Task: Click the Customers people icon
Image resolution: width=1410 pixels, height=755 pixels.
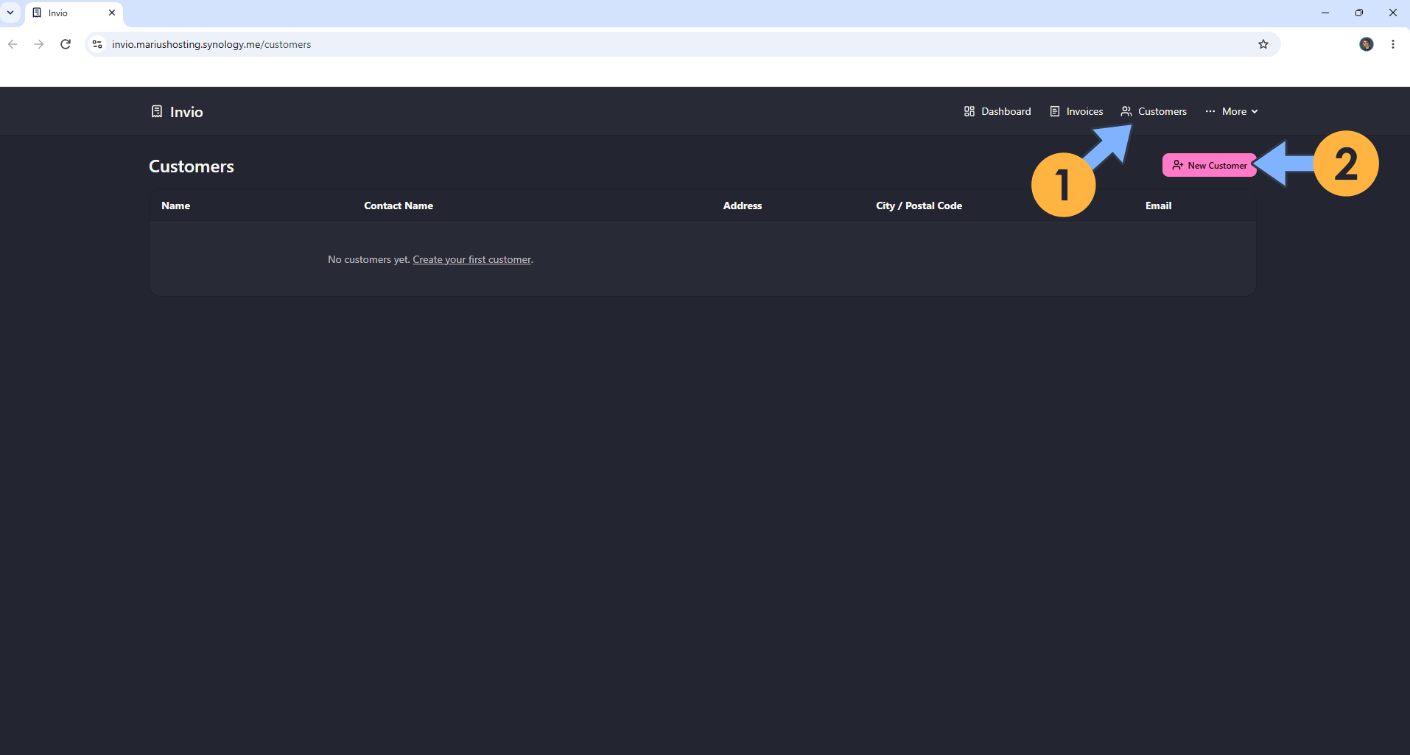Action: pyautogui.click(x=1126, y=111)
